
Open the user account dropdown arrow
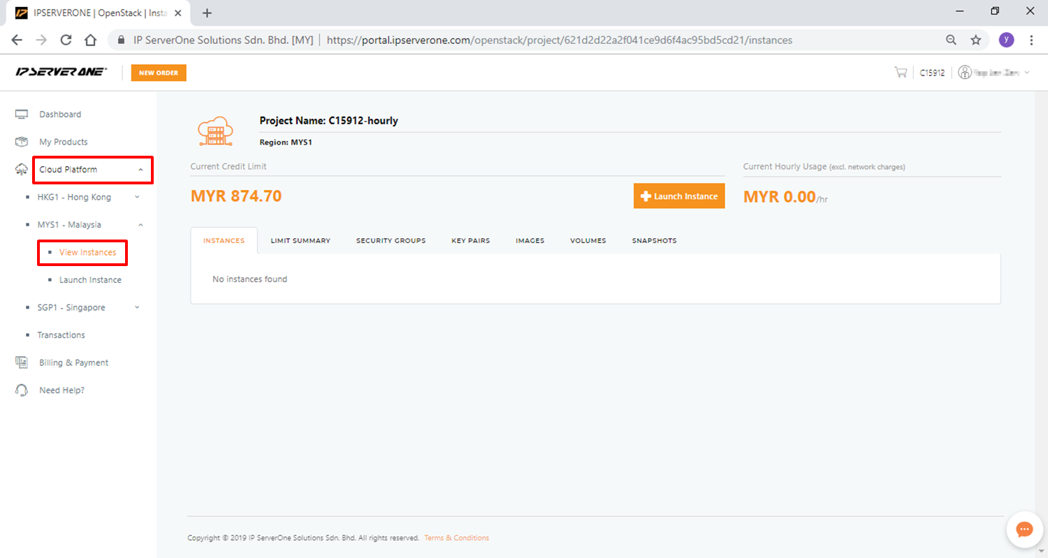pyautogui.click(x=1026, y=72)
